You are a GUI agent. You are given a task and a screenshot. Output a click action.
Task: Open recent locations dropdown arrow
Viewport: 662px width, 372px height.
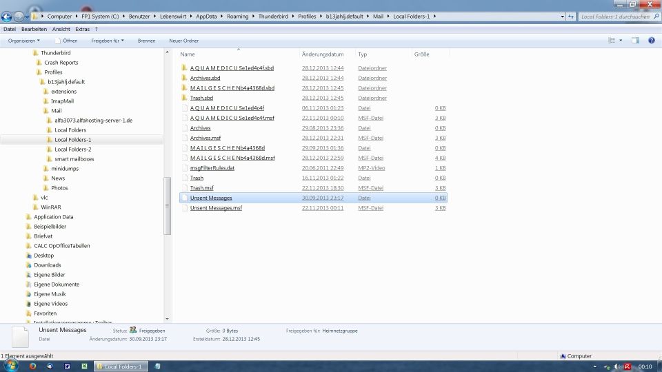(x=28, y=17)
